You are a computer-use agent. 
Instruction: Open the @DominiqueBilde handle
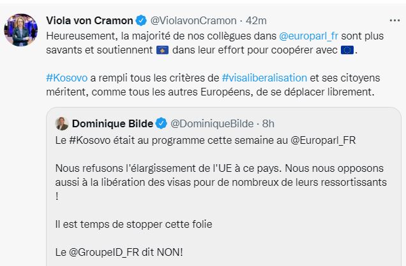210,123
